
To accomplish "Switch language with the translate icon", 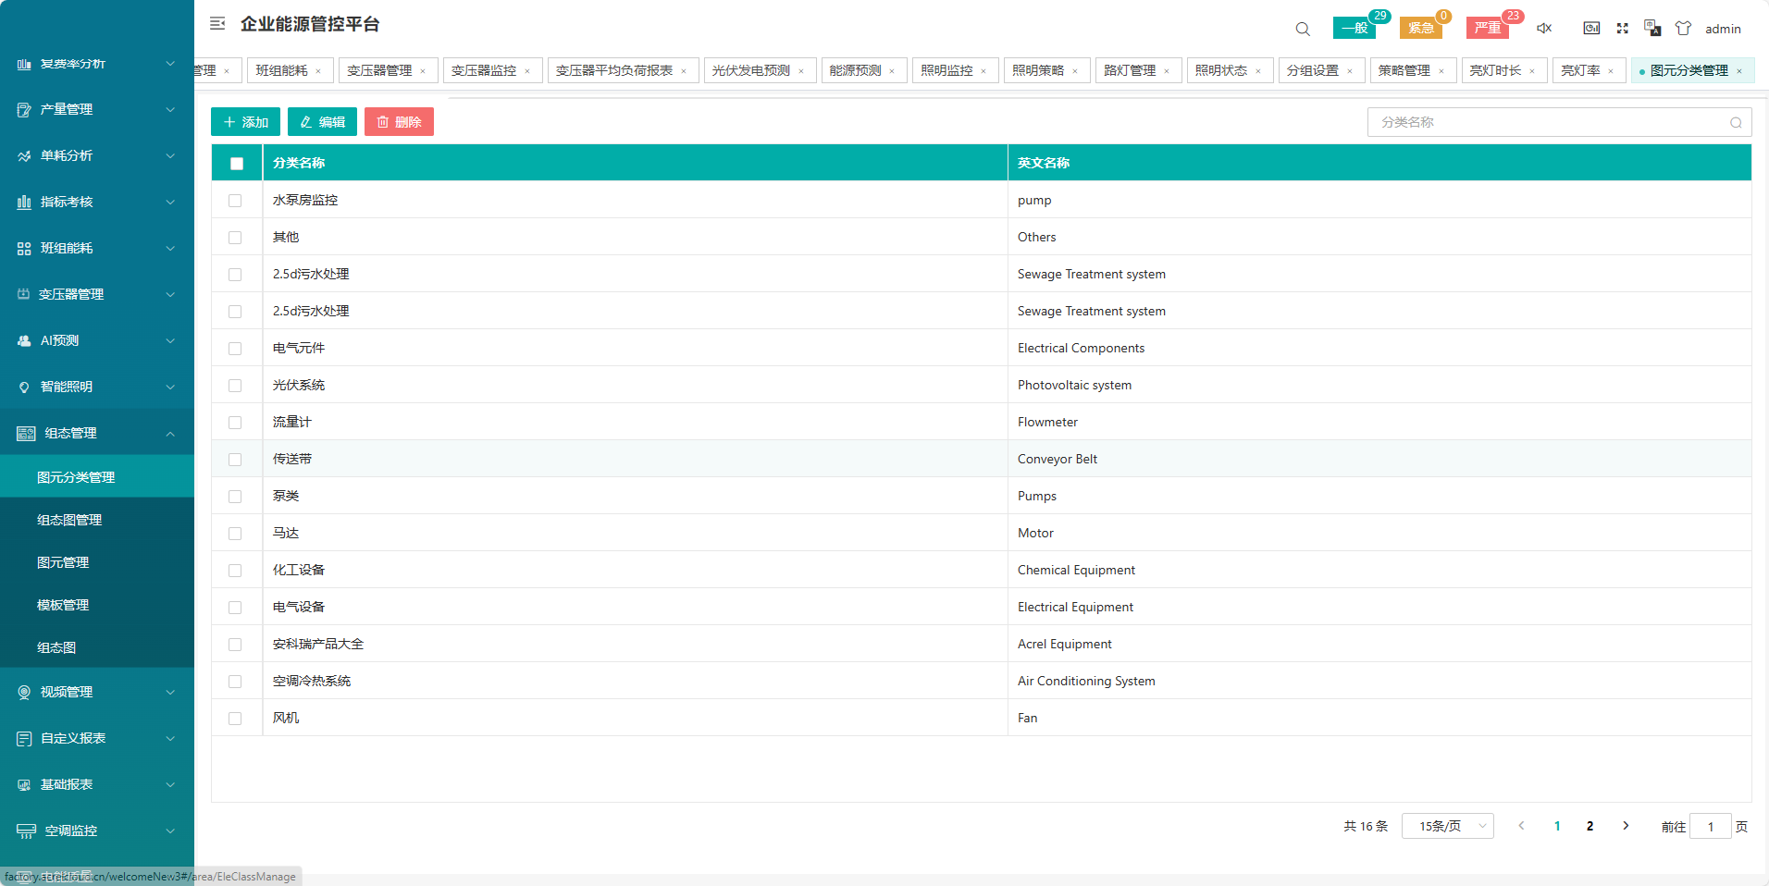I will tap(1652, 29).
